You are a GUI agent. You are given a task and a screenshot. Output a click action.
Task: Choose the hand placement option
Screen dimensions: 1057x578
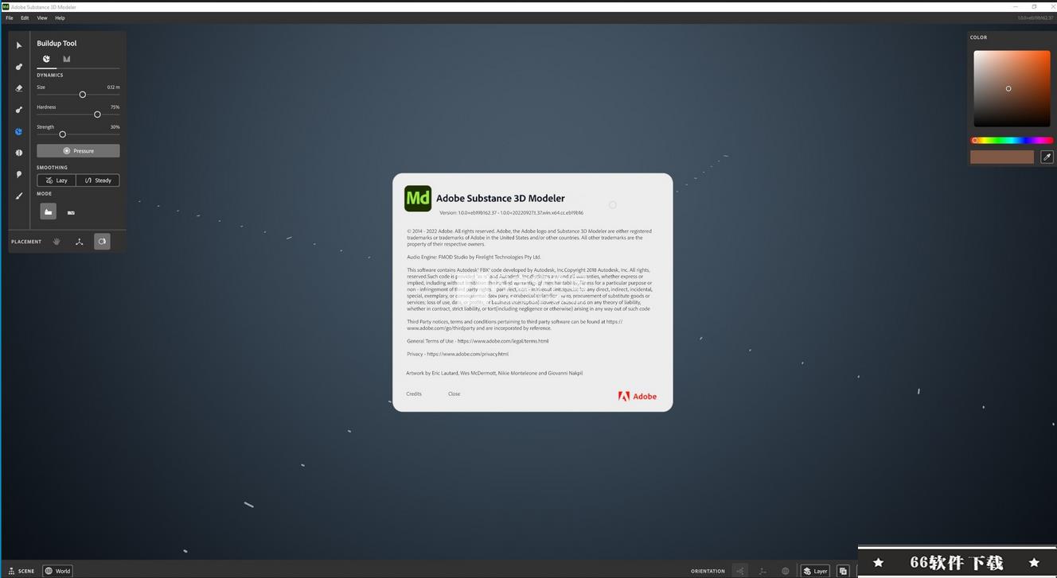(57, 242)
